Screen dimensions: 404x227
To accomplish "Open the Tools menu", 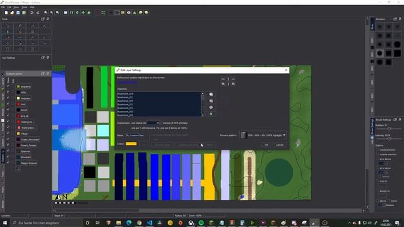I will pyautogui.click(x=24, y=7).
